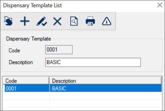Click the first empty row under 0001
Viewport: 165px width, 111px height.
tap(26, 96)
